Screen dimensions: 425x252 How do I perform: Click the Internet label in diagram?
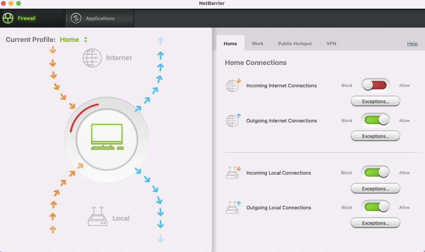[x=119, y=58]
